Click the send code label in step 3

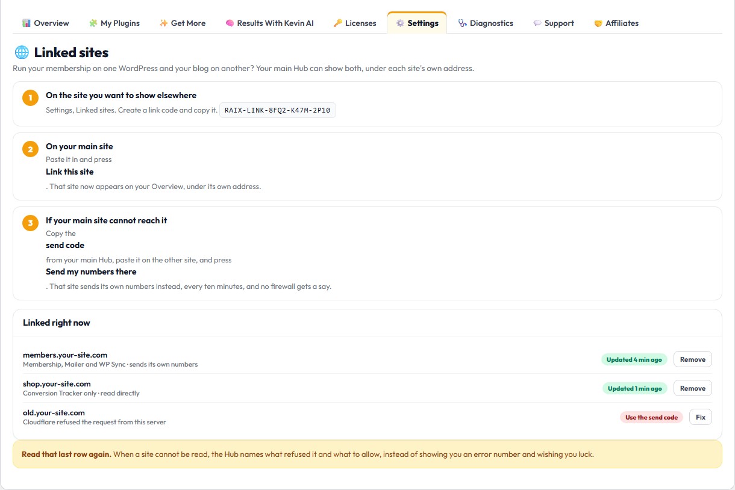65,245
